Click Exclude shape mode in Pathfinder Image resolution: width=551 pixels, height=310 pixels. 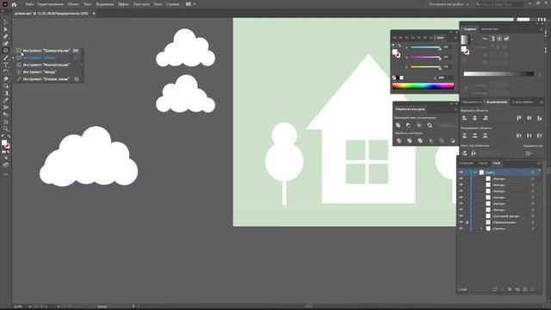point(430,125)
